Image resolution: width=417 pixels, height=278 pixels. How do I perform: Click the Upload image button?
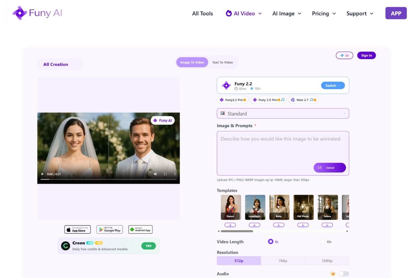[x=330, y=168]
